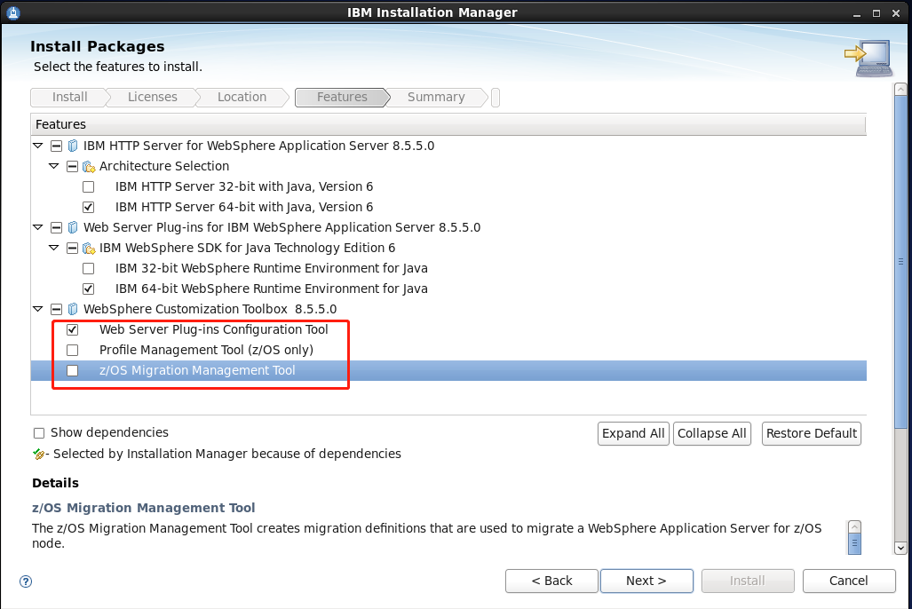912x609 pixels.
Task: Click the Collapse All button
Action: coord(712,433)
